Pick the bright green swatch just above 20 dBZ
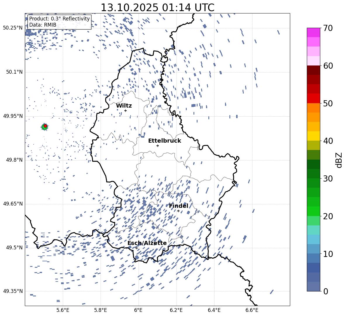 [314, 211]
